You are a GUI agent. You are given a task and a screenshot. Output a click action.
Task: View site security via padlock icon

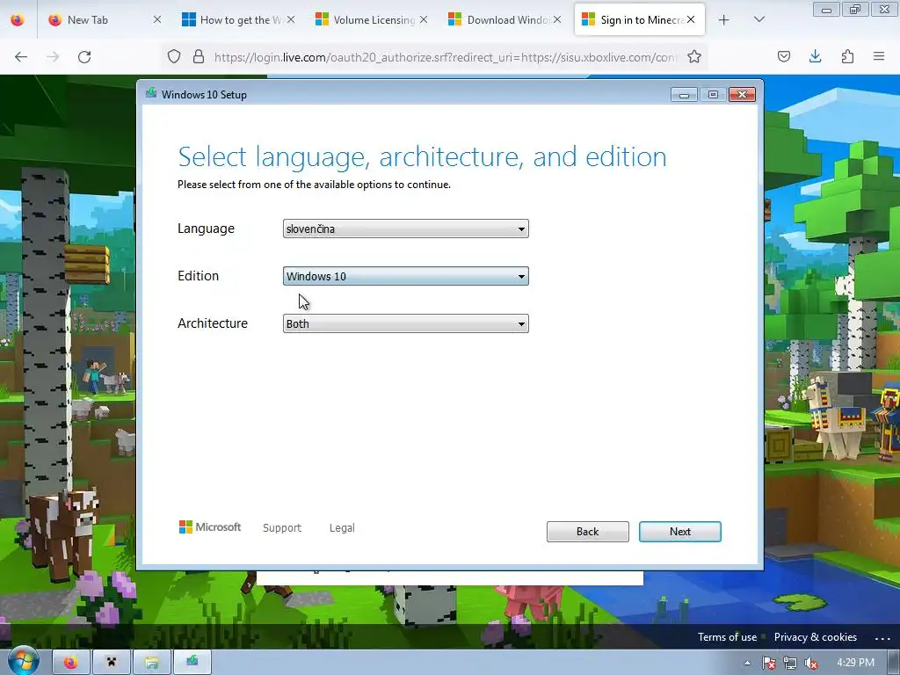pos(199,56)
